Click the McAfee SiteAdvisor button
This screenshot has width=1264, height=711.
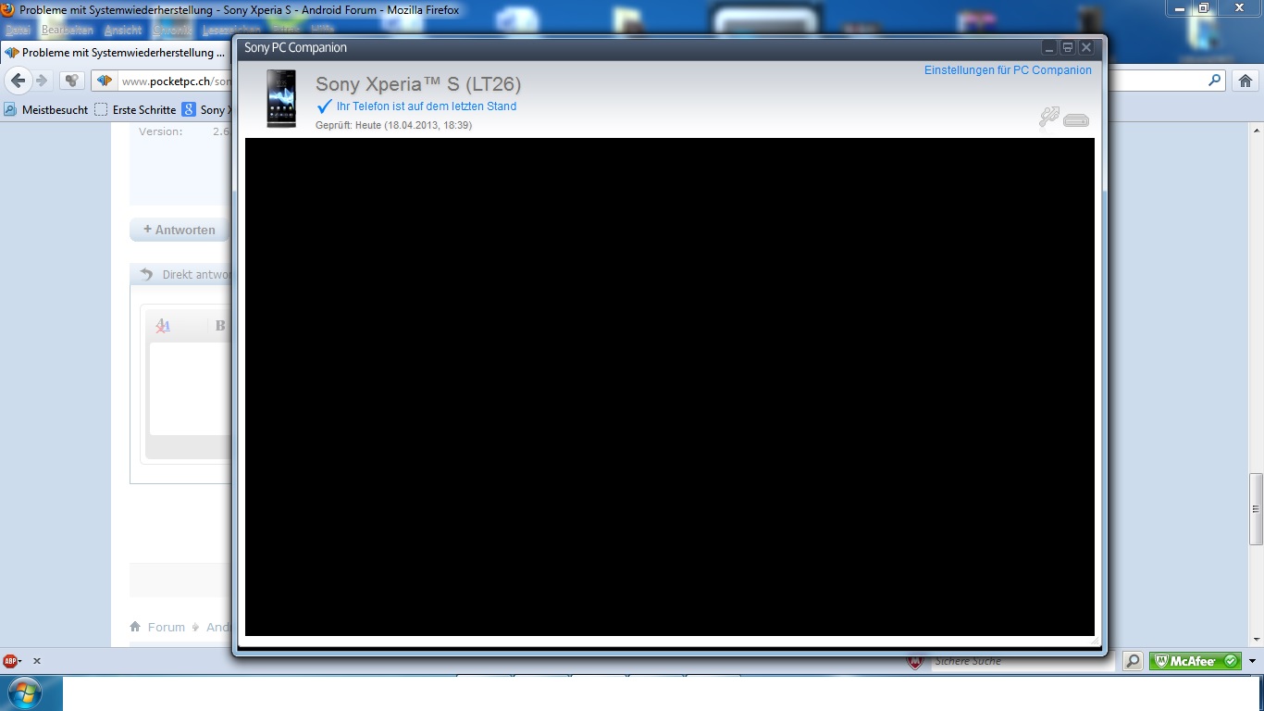[1195, 661]
